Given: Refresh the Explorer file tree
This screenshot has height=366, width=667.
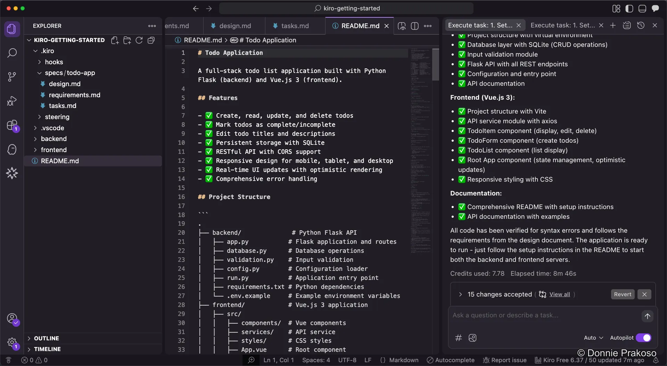Looking at the screenshot, I should tap(139, 40).
